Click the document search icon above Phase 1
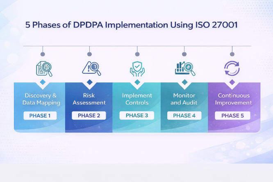This screenshot has height=182, width=273. tap(44, 68)
